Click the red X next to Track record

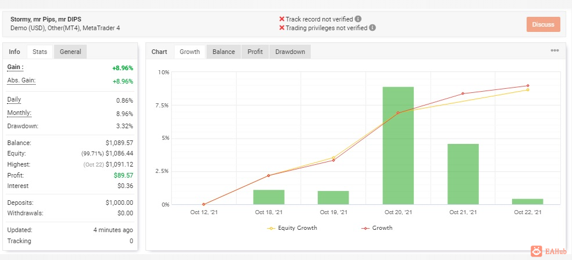[x=282, y=19]
